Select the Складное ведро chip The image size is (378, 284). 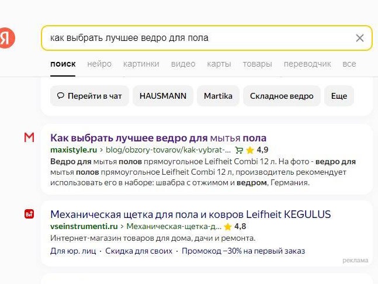click(x=282, y=96)
